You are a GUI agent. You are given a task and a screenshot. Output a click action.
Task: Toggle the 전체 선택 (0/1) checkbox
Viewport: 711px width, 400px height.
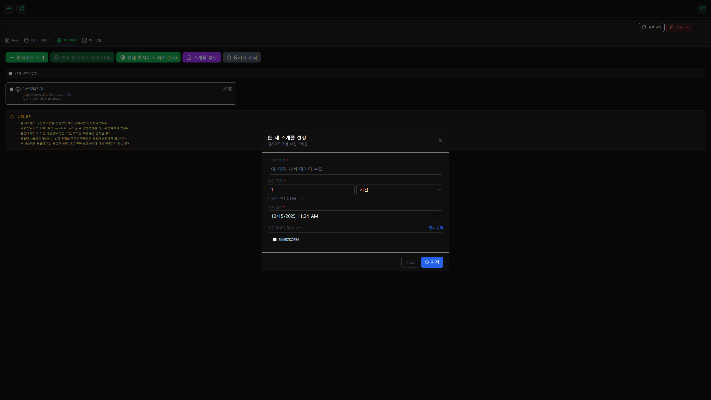pyautogui.click(x=11, y=73)
